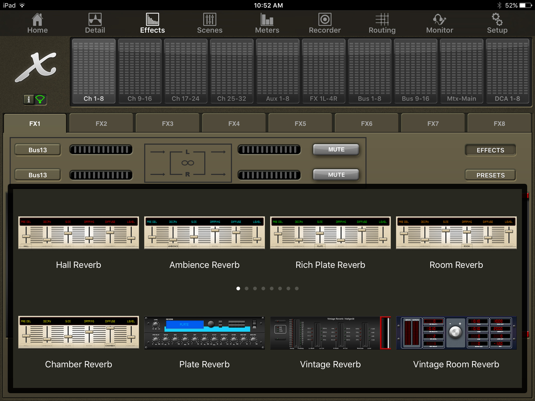Expand the info panel
Viewport: 535px width, 401px height.
point(29,99)
